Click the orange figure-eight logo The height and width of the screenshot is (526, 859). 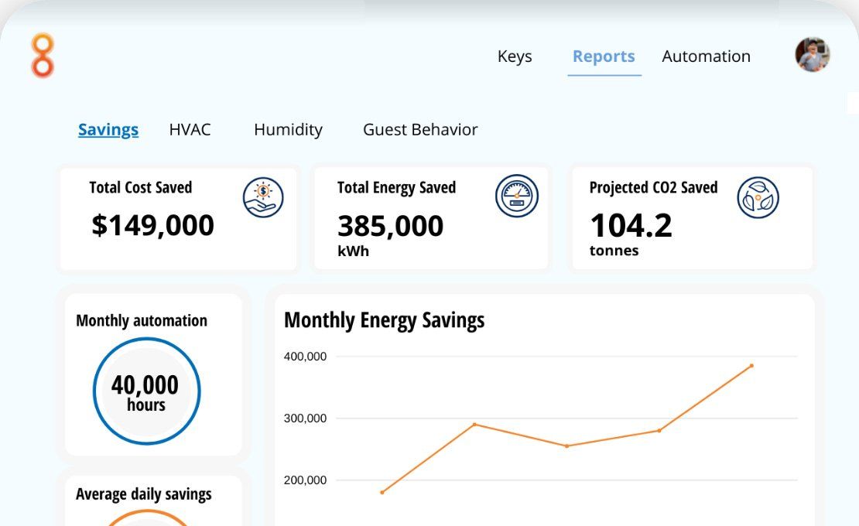(x=43, y=55)
